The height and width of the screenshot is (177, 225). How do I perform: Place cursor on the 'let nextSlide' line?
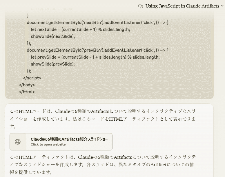(x=80, y=29)
